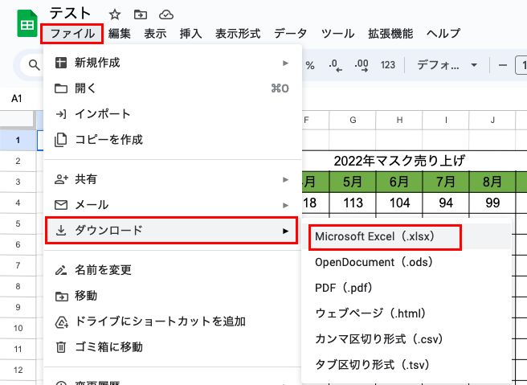
Task: Increase decimal places button
Action: (x=362, y=65)
